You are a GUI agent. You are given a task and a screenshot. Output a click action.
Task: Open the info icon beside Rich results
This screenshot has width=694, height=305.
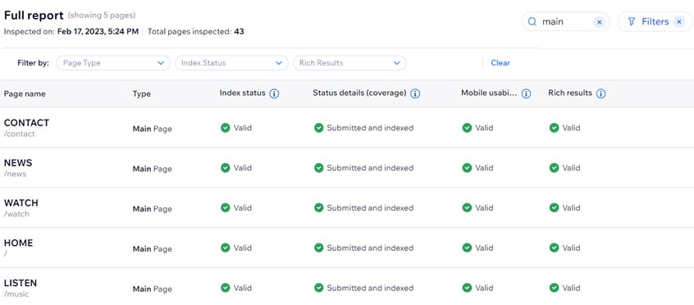pyautogui.click(x=600, y=93)
